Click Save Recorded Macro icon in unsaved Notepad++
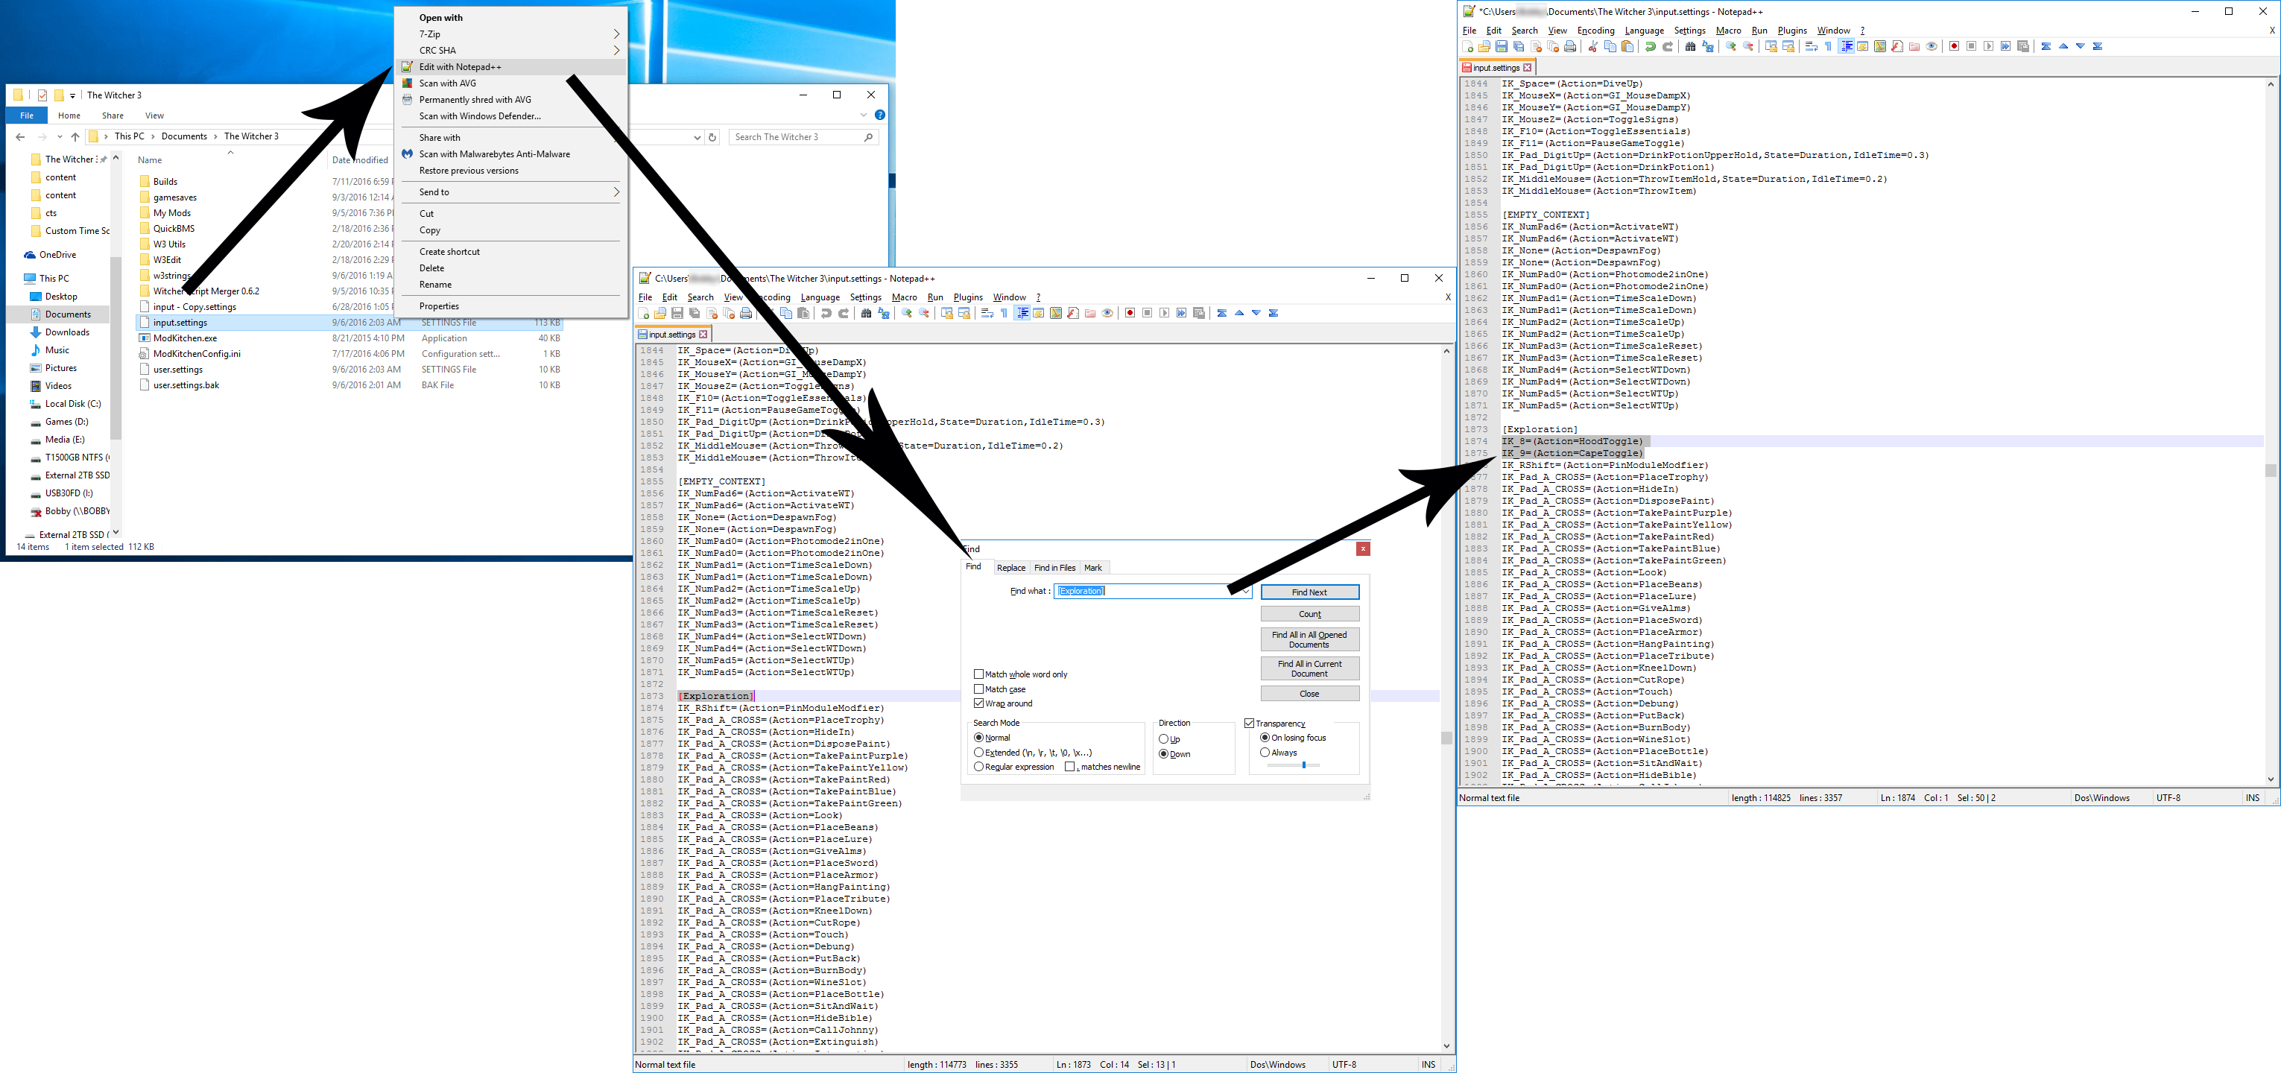Viewport: 2281px width, 1073px height. (x=2023, y=47)
